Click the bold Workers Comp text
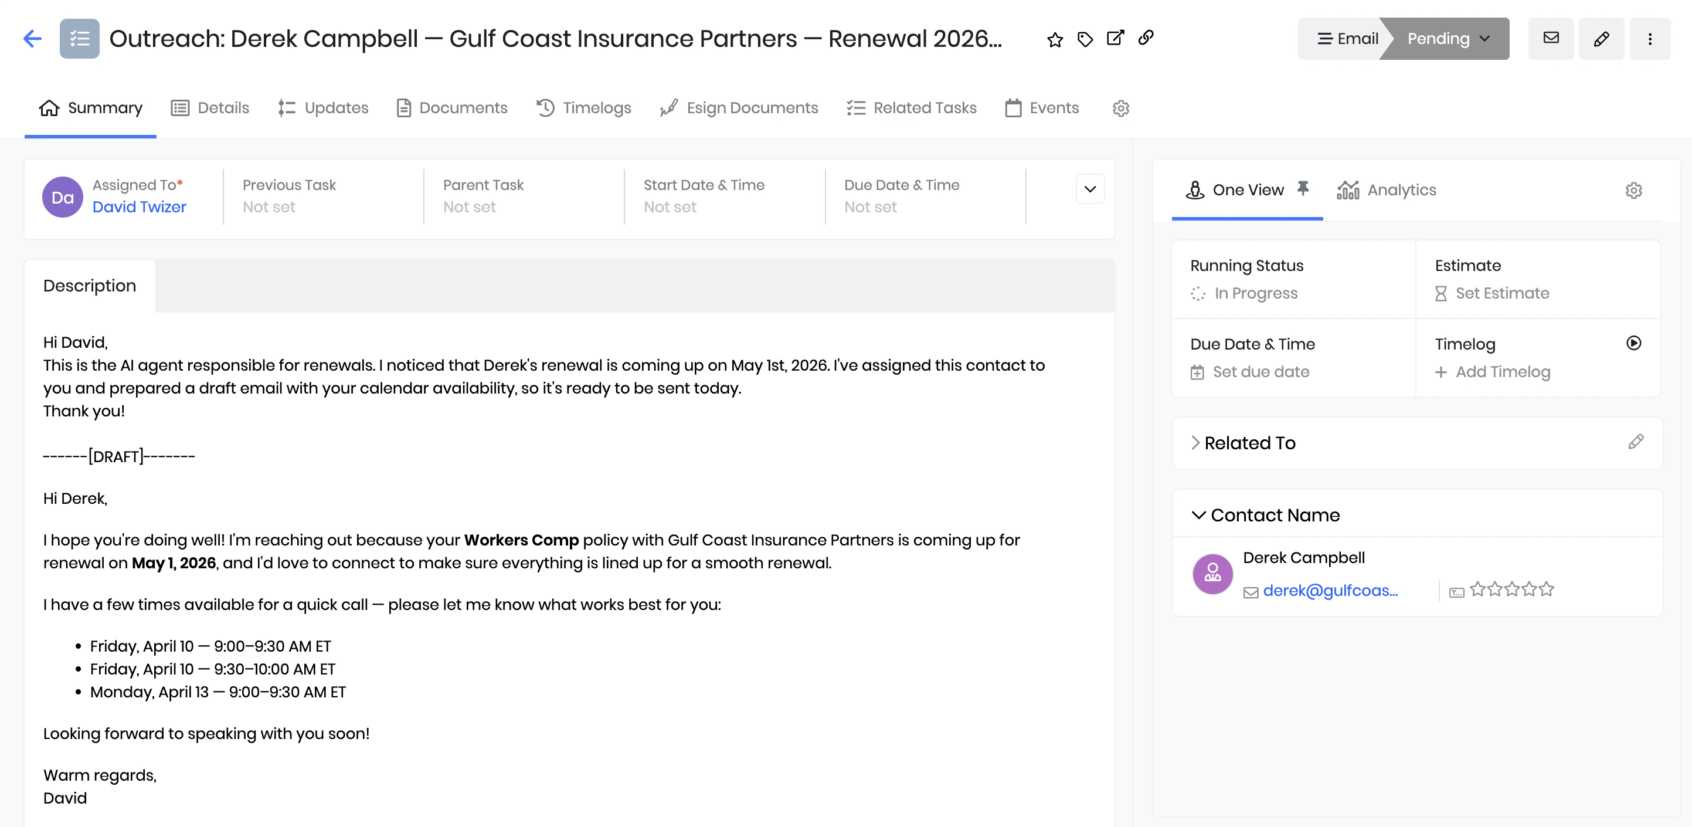The image size is (1692, 827). [521, 540]
